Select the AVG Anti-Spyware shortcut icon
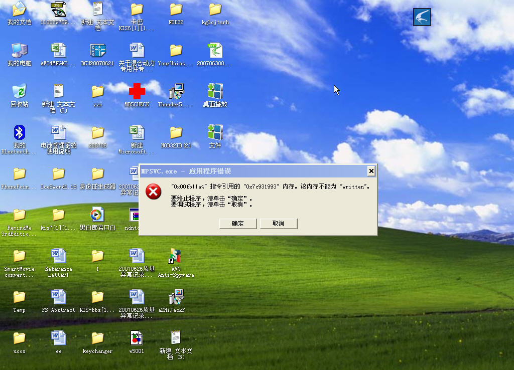Screen dimensions: 514x370 pyautogui.click(x=176, y=263)
